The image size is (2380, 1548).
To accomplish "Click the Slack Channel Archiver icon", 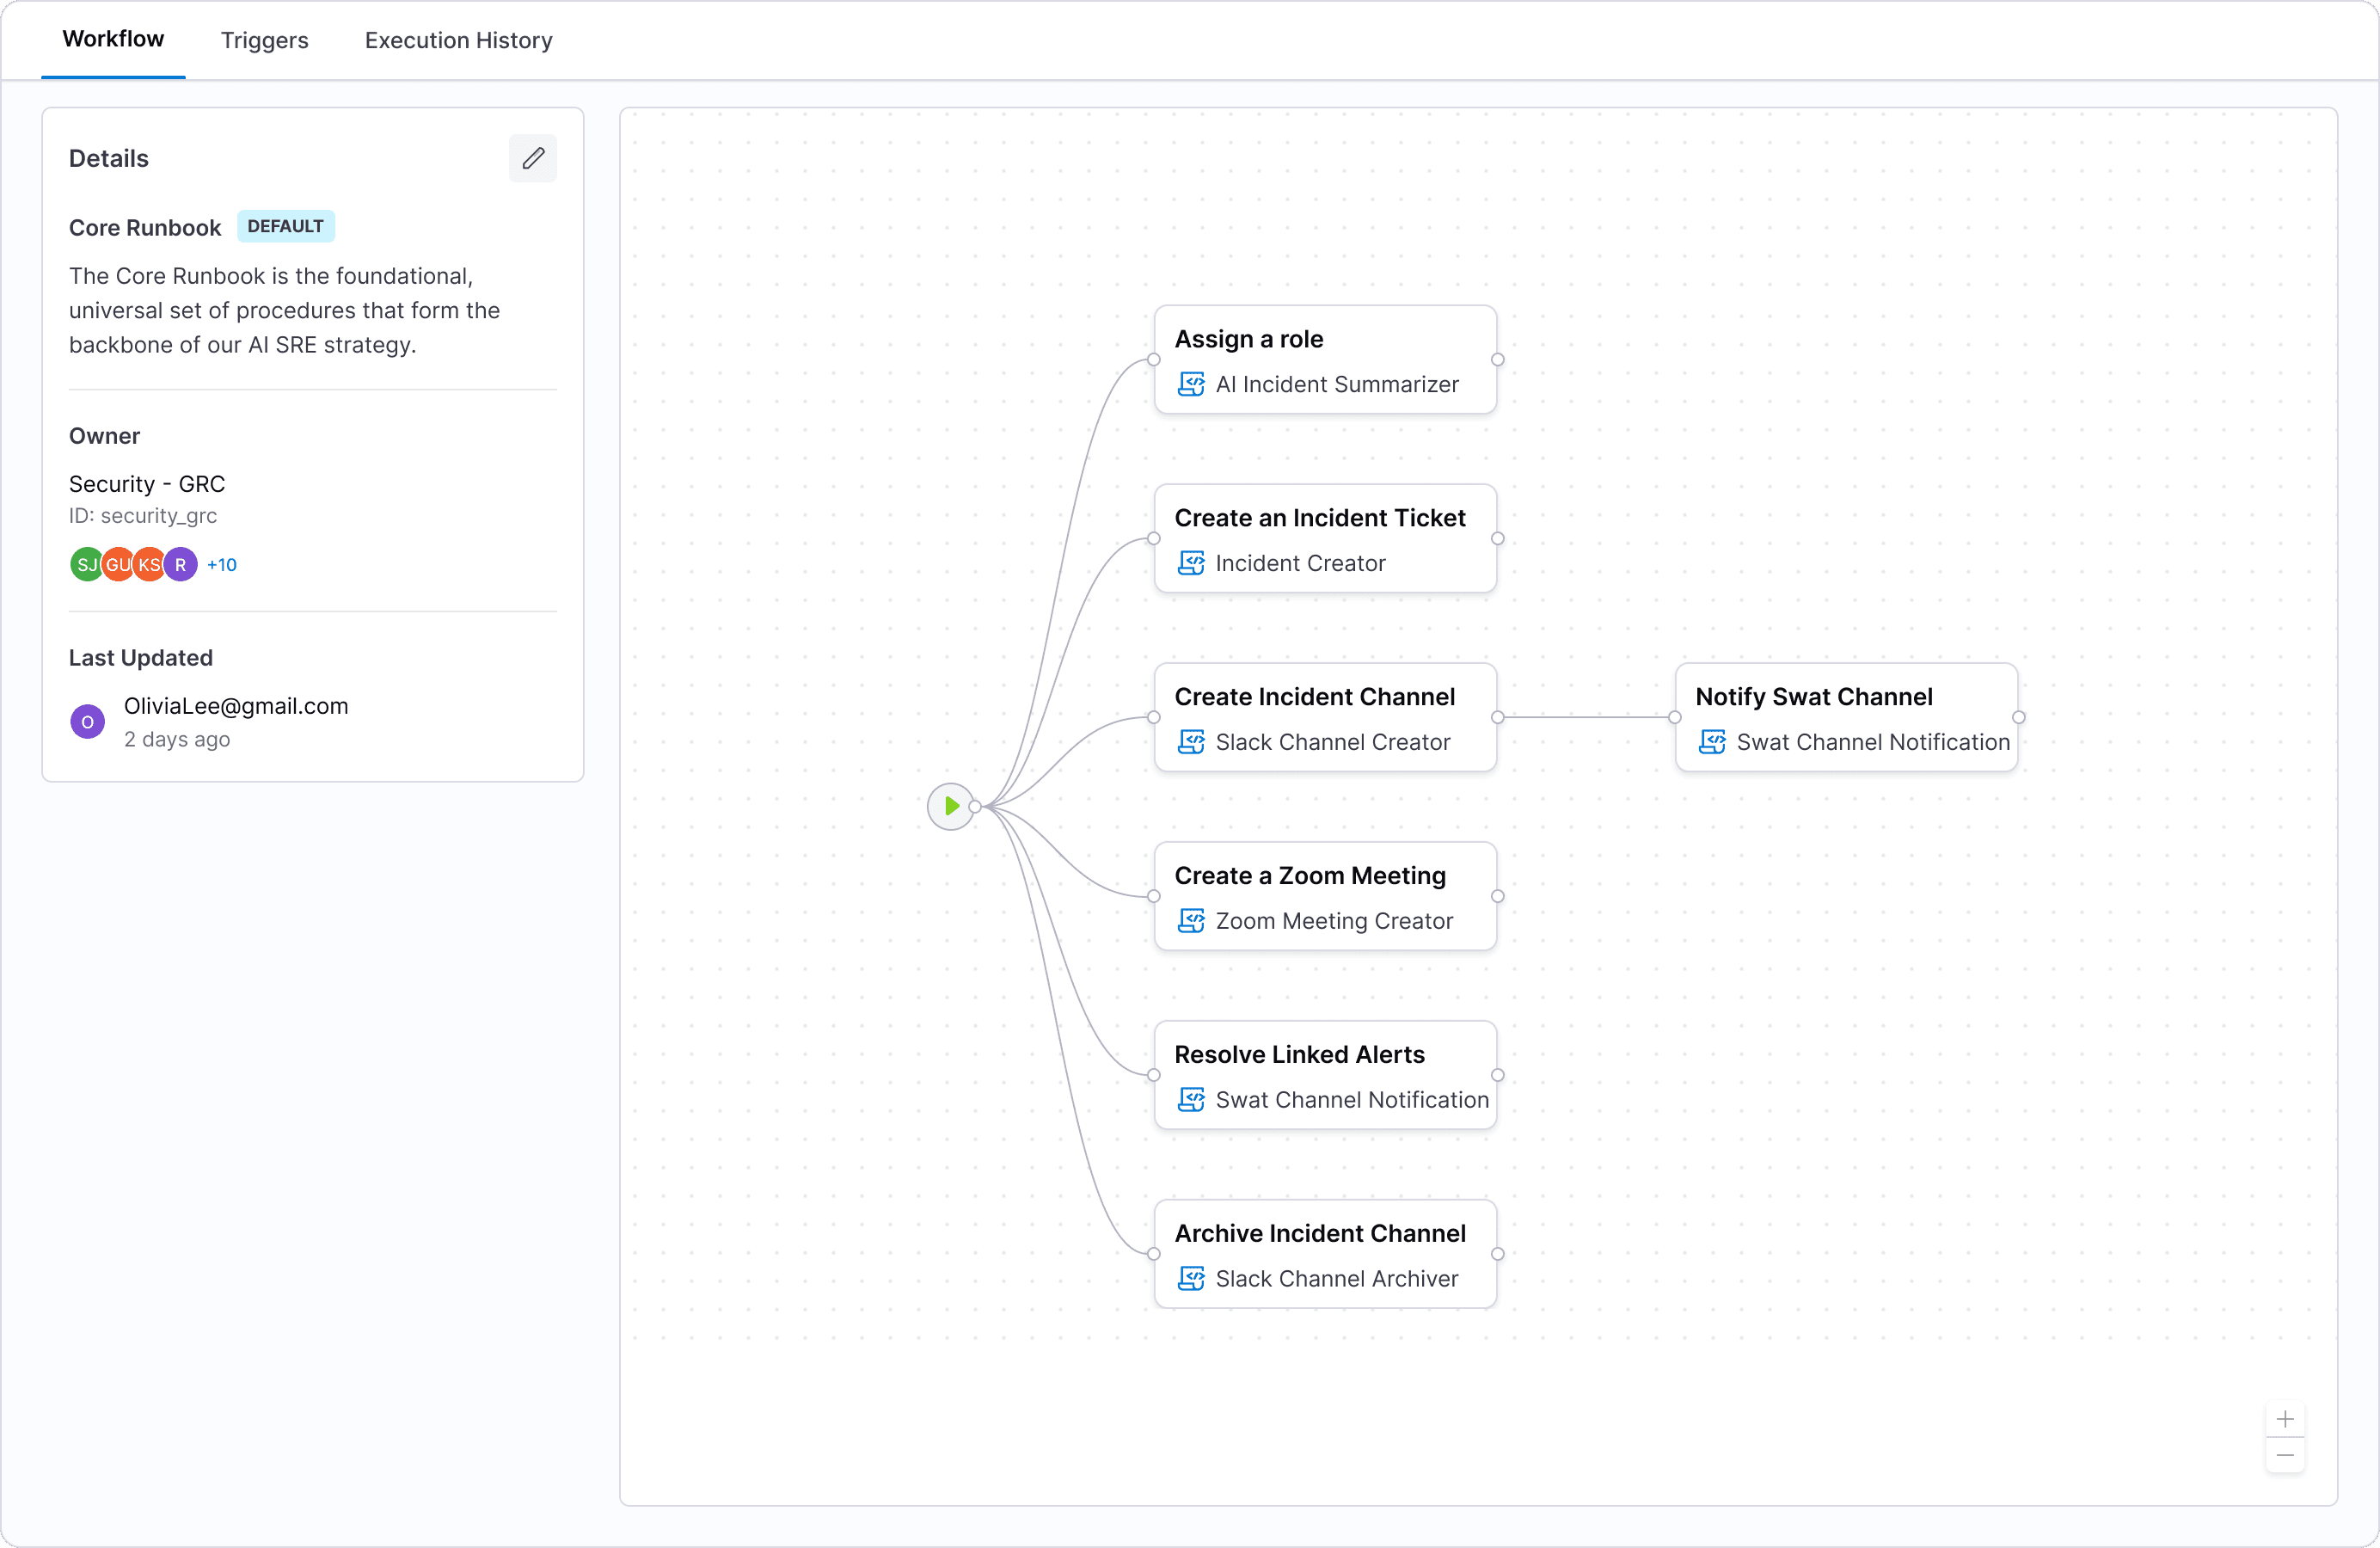I will click(x=1191, y=1279).
